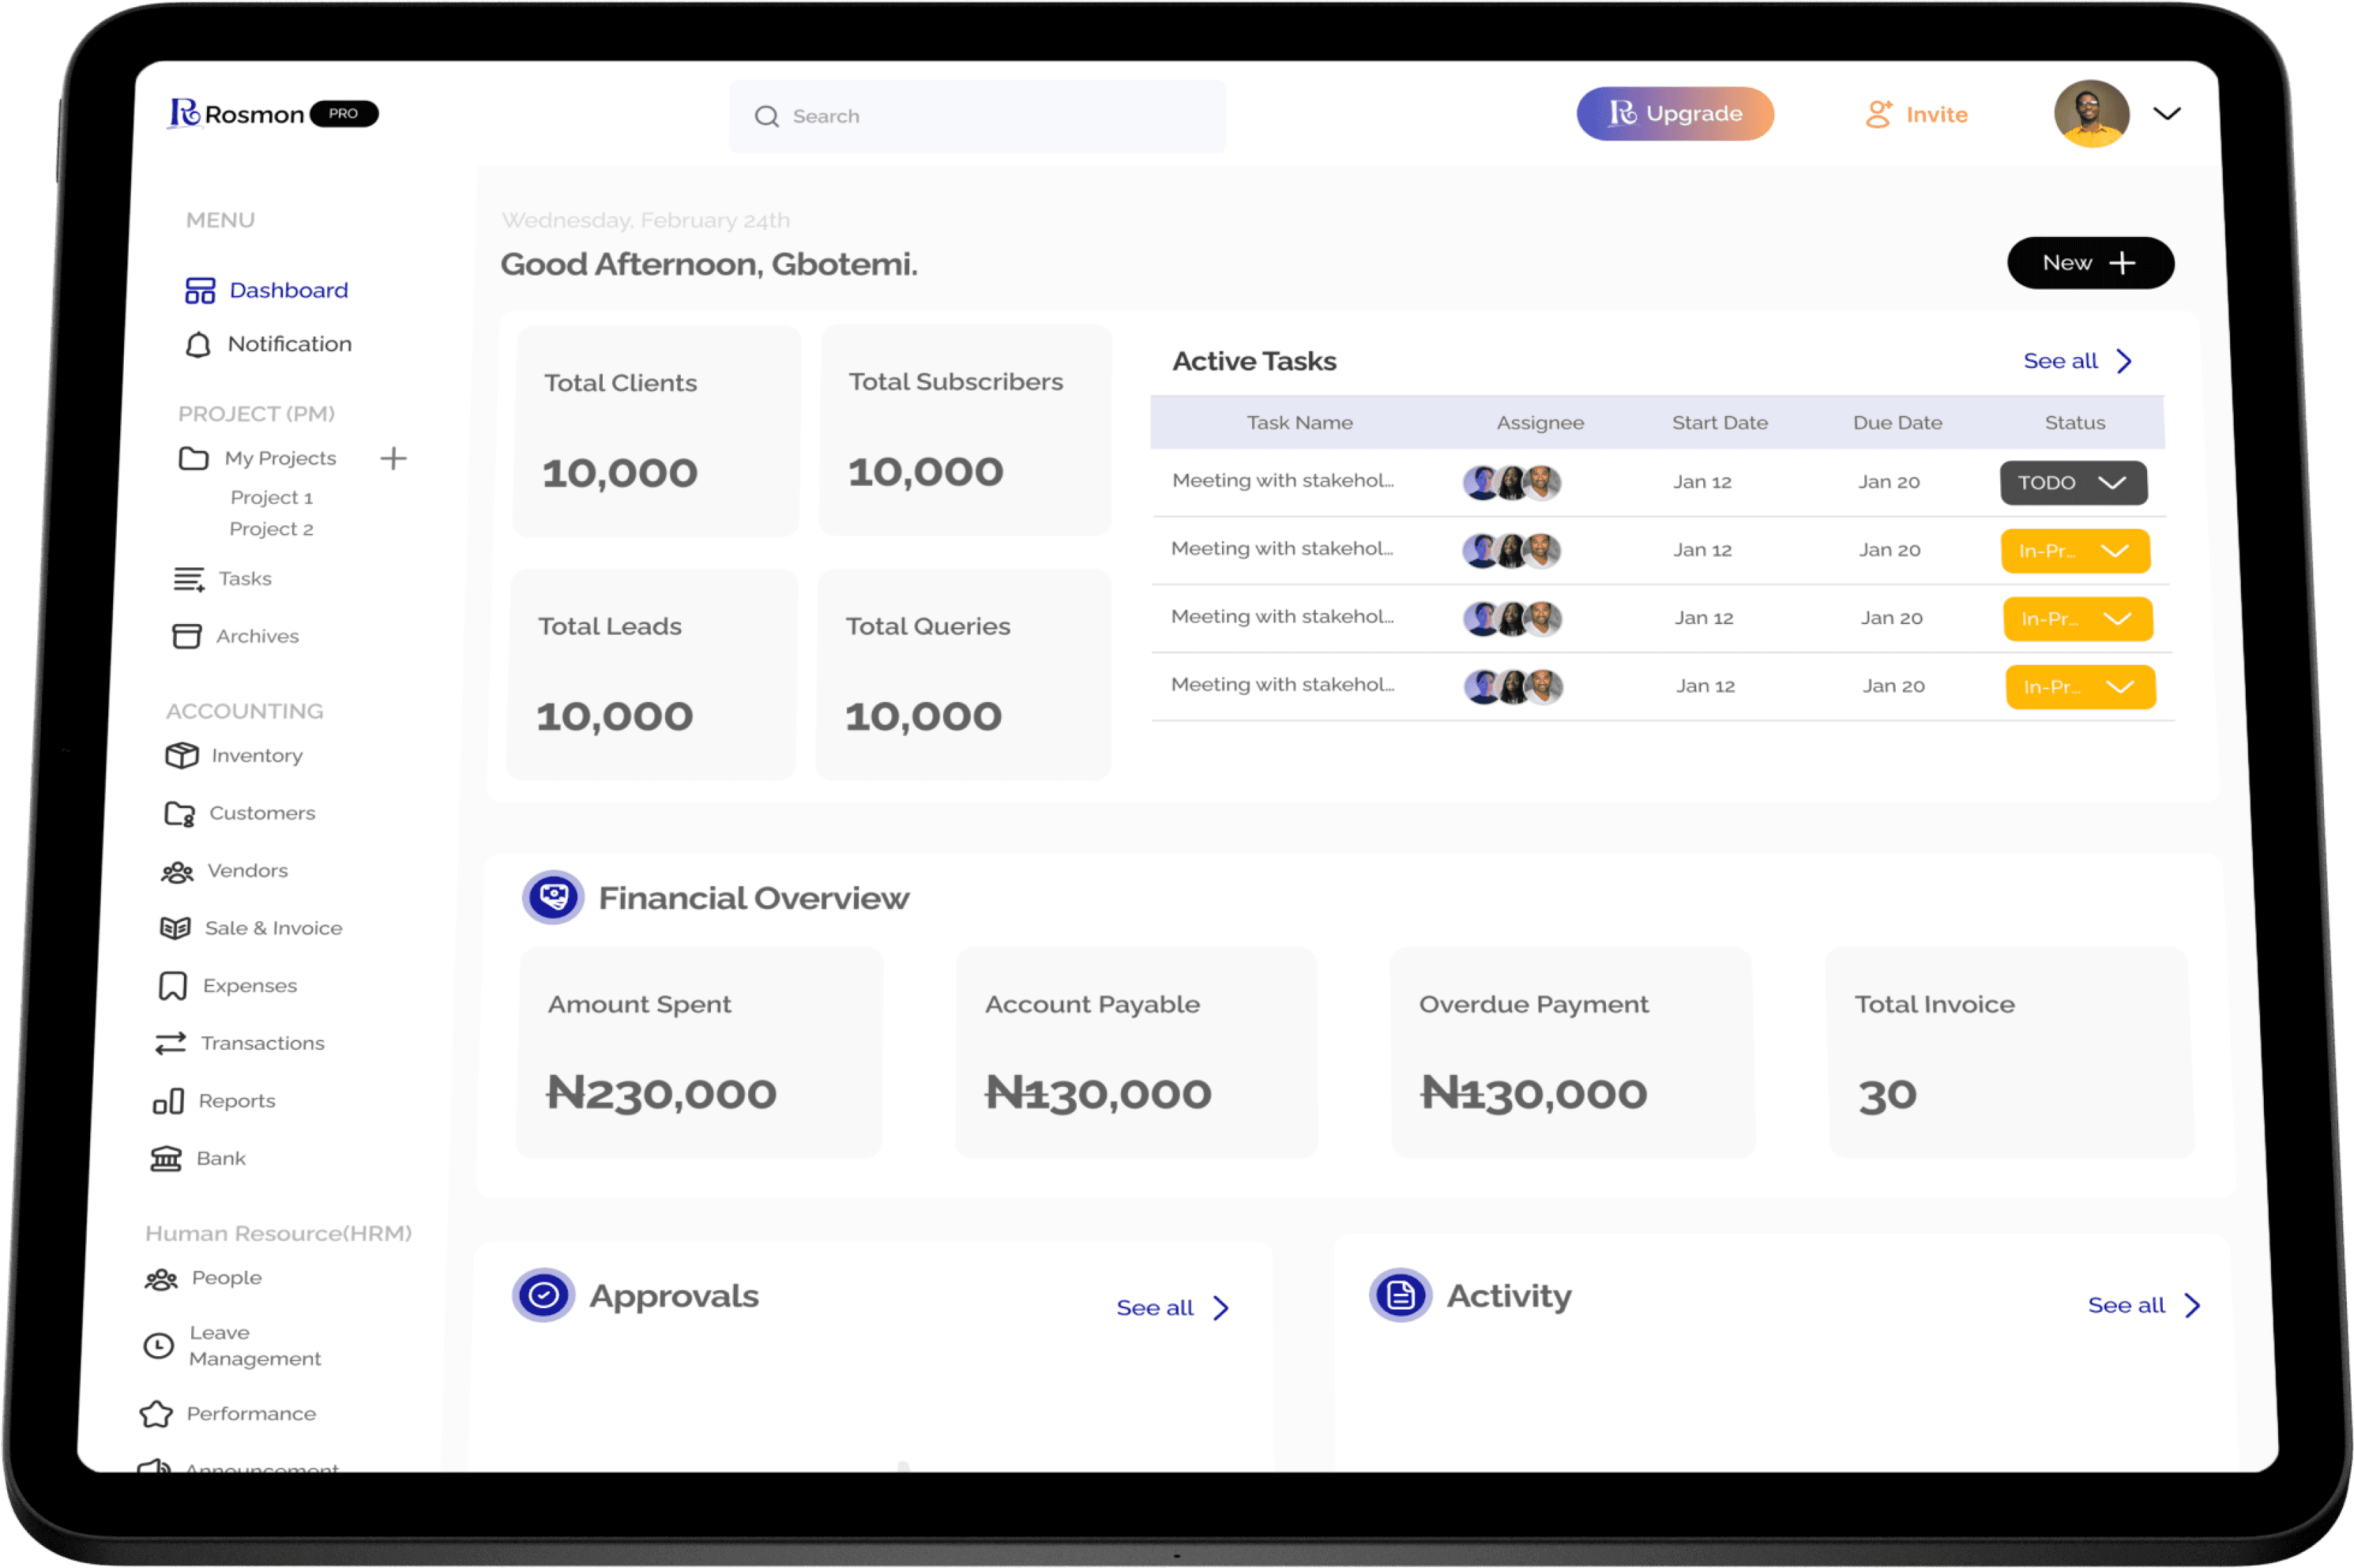Click the Customers folder icon
This screenshot has width=2354, height=1568.
[x=180, y=814]
